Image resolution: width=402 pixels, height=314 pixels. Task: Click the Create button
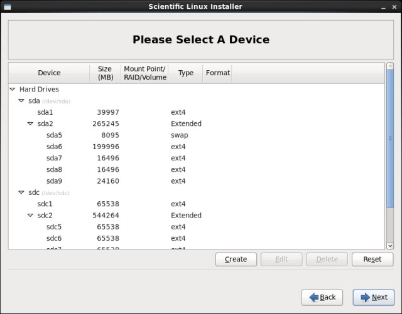pos(236,259)
